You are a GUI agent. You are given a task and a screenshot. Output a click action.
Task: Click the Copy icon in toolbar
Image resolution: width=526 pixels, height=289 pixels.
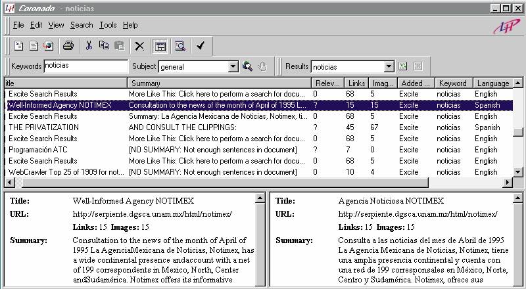coord(104,46)
